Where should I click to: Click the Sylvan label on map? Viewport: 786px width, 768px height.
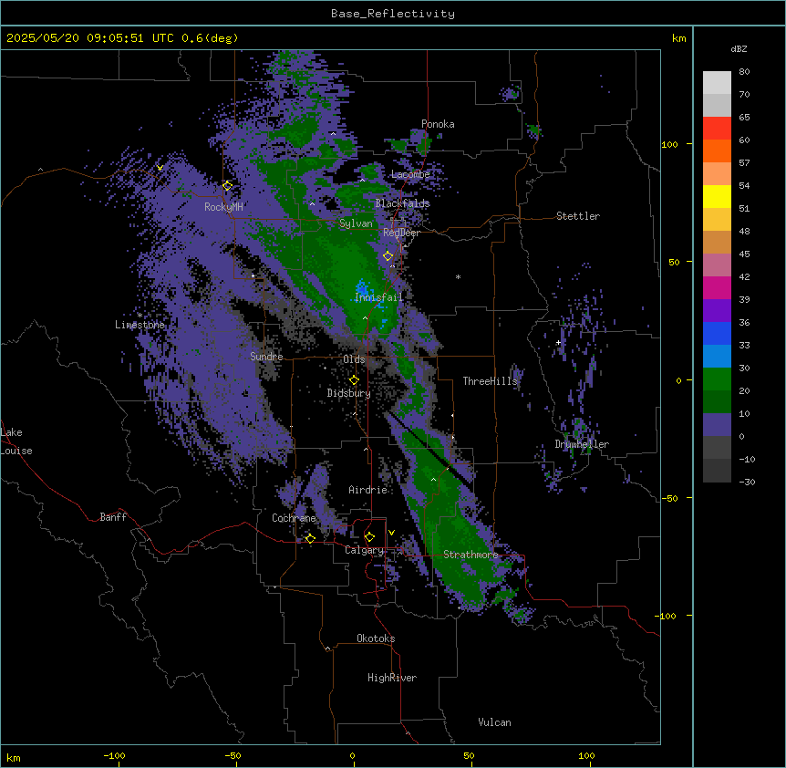[x=356, y=223]
